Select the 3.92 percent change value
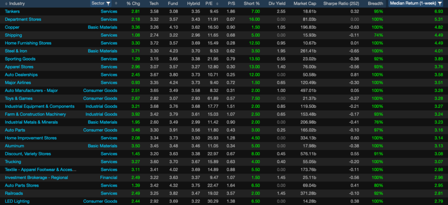This screenshot has height=205, width=448. point(136,114)
